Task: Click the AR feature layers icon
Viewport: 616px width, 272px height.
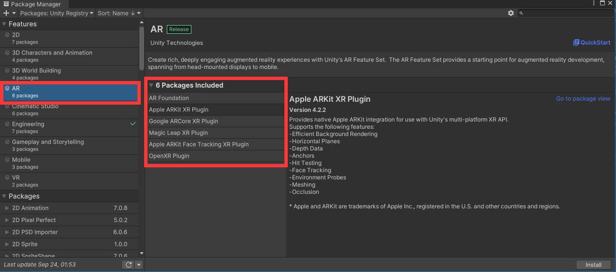Action: (x=7, y=88)
